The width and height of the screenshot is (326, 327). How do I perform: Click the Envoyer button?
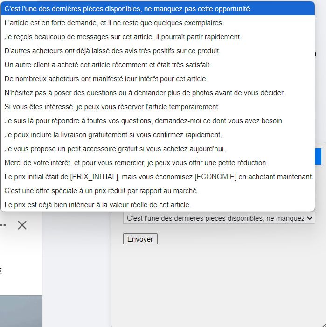(x=140, y=239)
